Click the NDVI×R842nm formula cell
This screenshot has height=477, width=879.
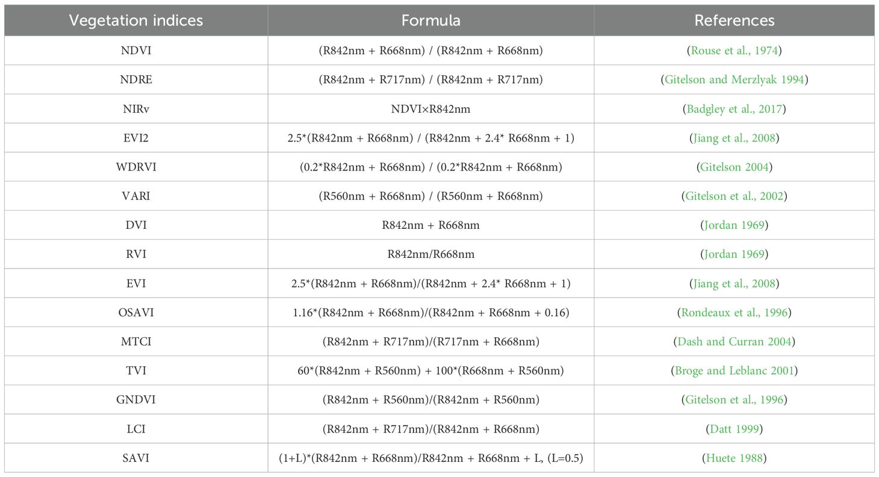pos(430,109)
